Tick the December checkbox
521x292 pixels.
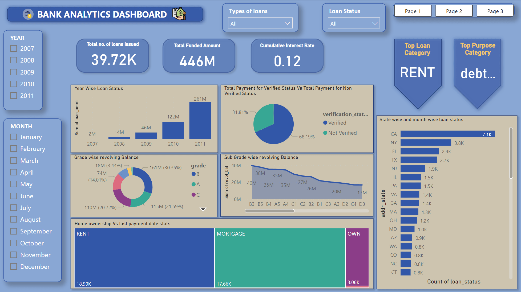click(x=14, y=266)
